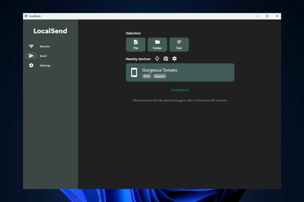Screen dimensions: 304x202
Task: Open the Send section in the sidebar
Action: coord(43,56)
